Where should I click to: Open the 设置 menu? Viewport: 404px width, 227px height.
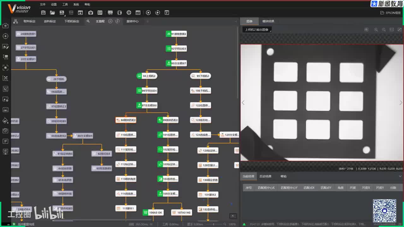[x=54, y=4]
